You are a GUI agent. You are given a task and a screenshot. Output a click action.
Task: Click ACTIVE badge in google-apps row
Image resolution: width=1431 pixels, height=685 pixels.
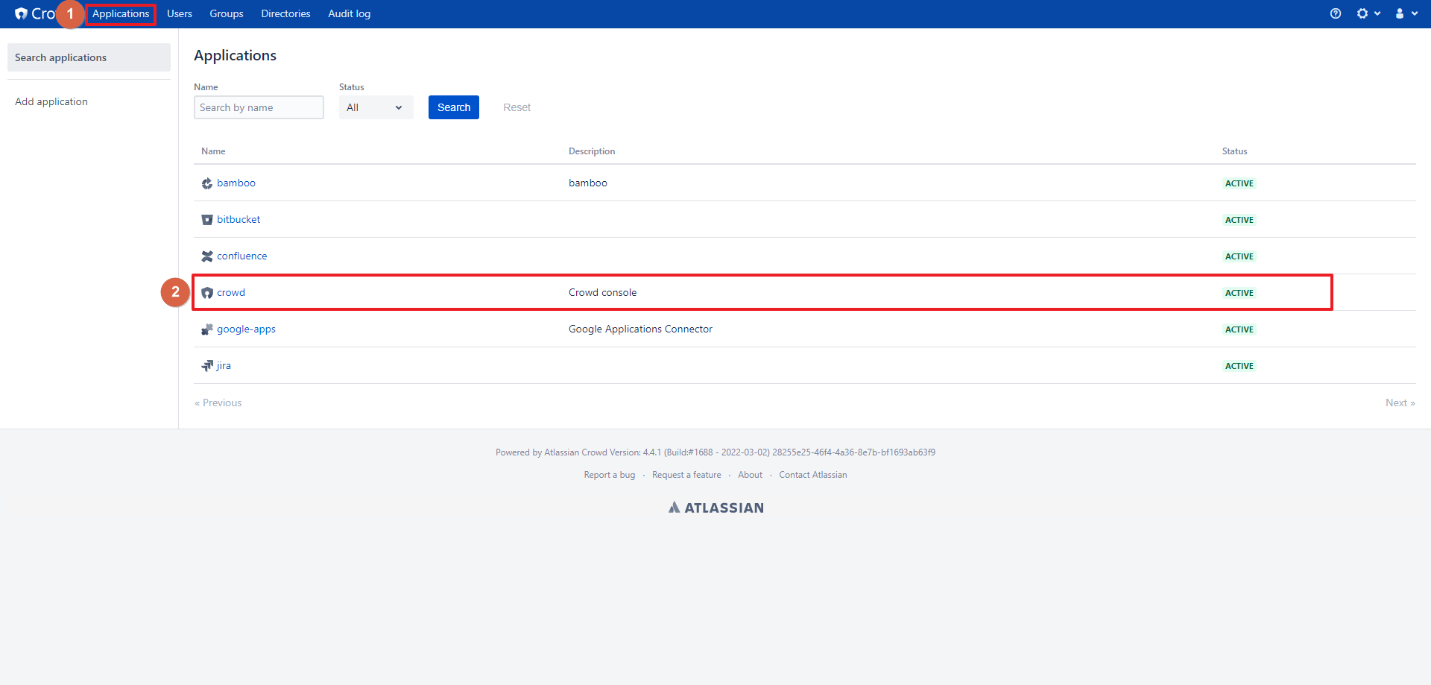click(x=1239, y=329)
